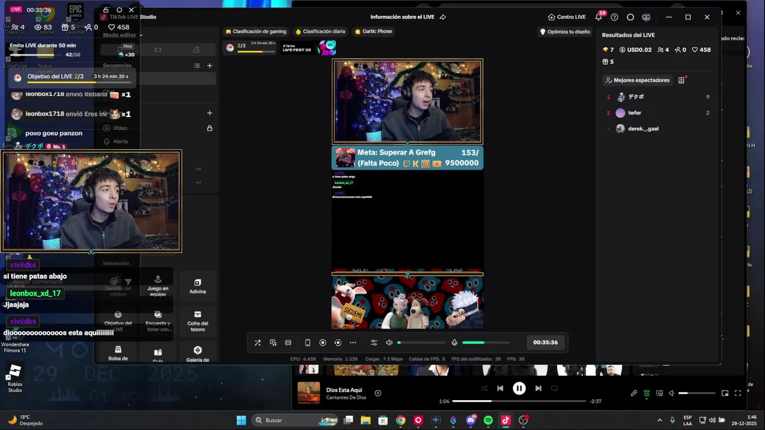
Task: Show hidden system tray icons chevron
Action: pos(660,420)
